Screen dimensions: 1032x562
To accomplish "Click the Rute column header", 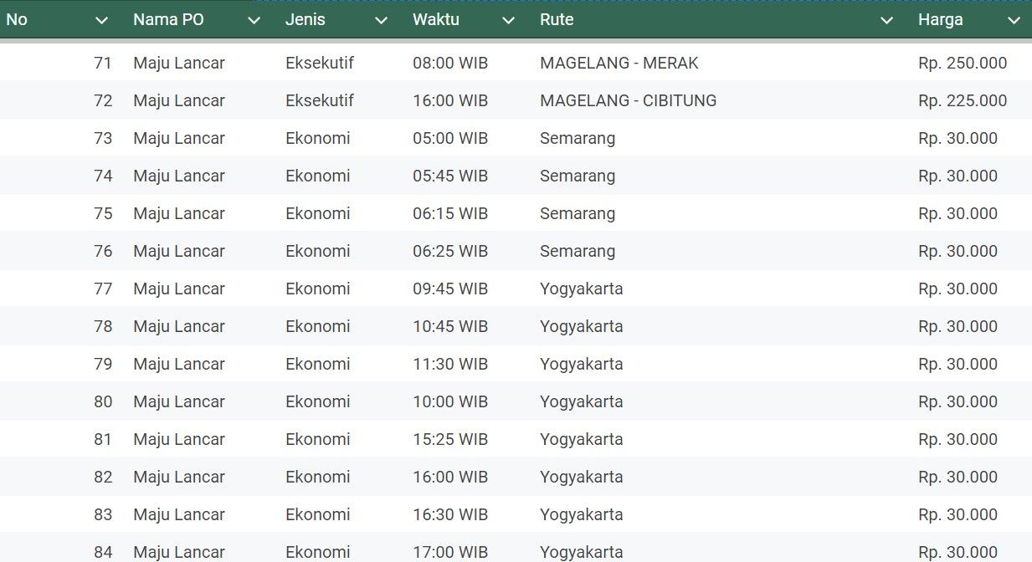I will (557, 19).
